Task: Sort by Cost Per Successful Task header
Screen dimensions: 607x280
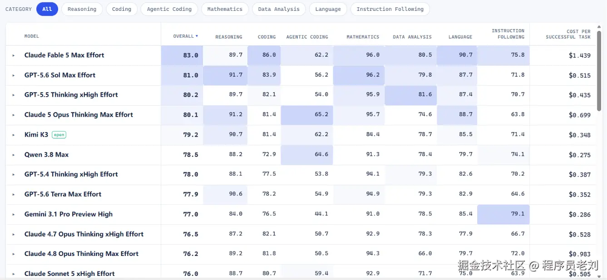Action: coord(568,34)
